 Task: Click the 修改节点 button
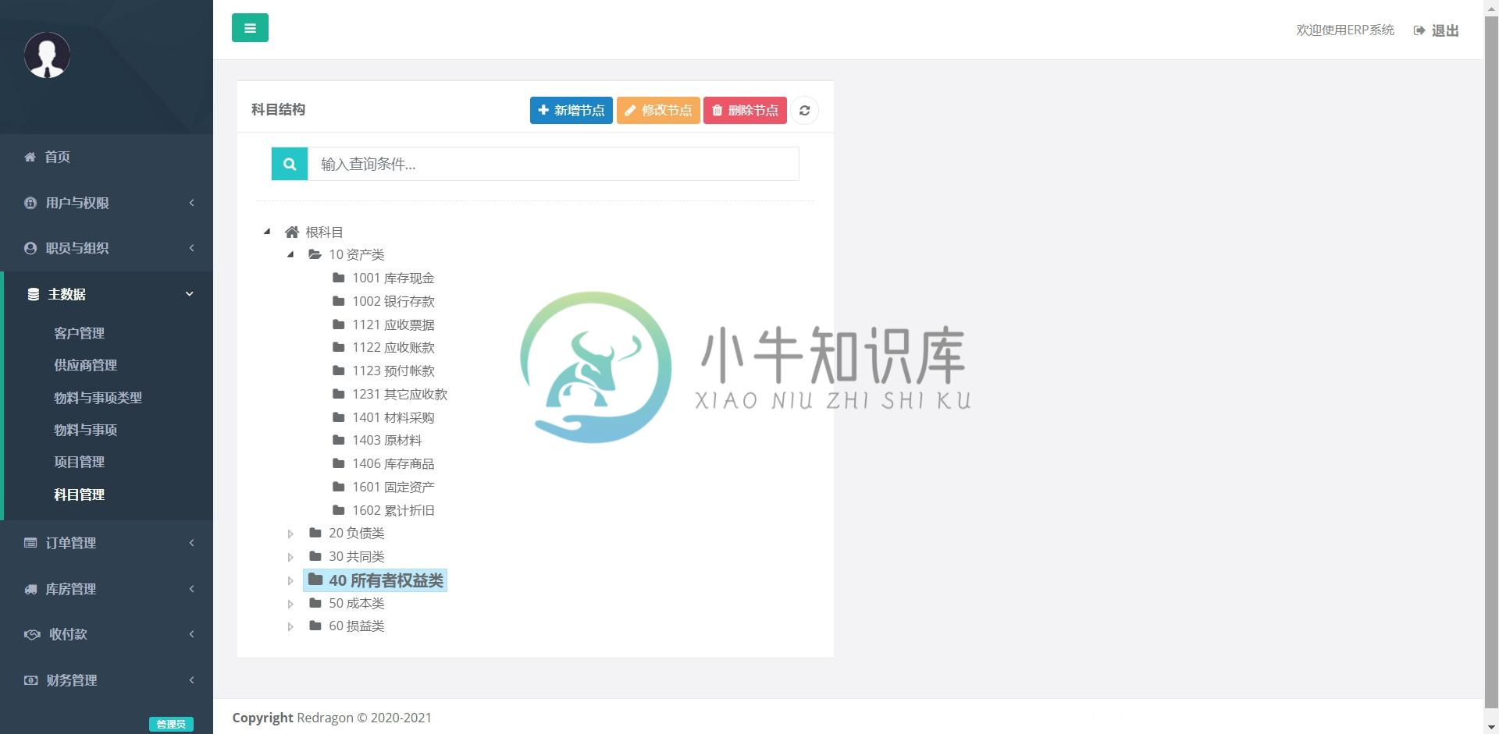[658, 110]
